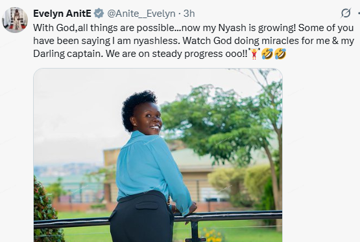Click "With God,all things" at the tweet start
360x242 pixels.
(x=75, y=28)
